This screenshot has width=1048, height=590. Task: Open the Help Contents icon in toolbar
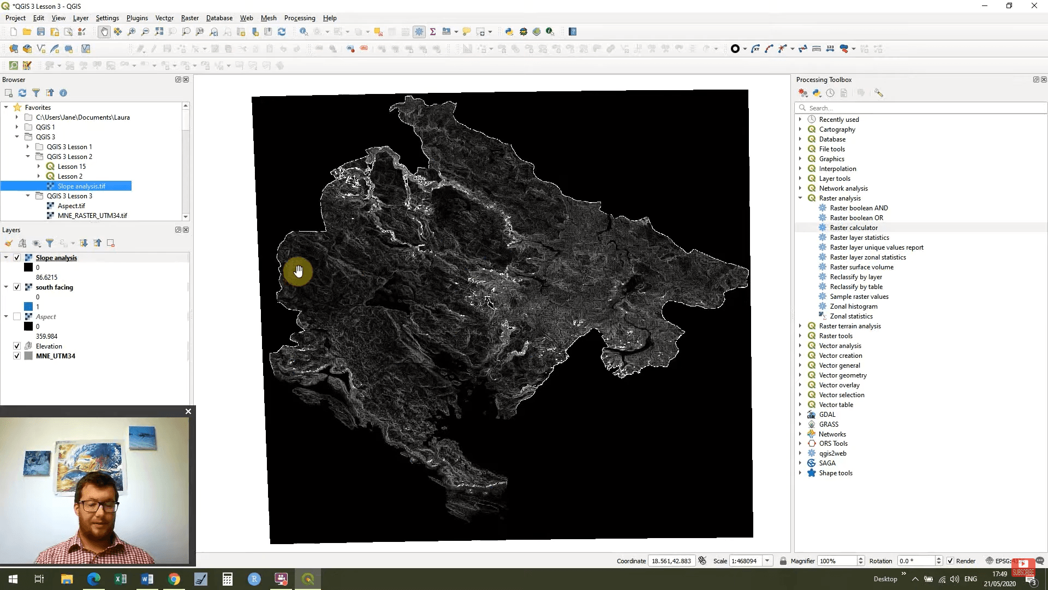click(x=573, y=32)
